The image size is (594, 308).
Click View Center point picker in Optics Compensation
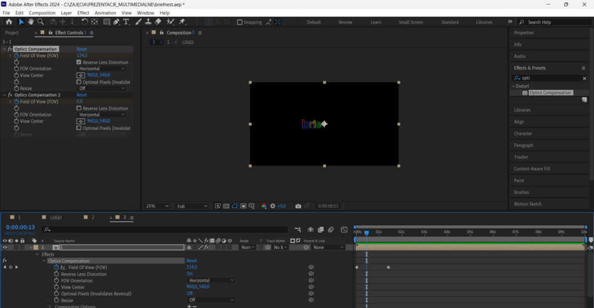coord(81,75)
